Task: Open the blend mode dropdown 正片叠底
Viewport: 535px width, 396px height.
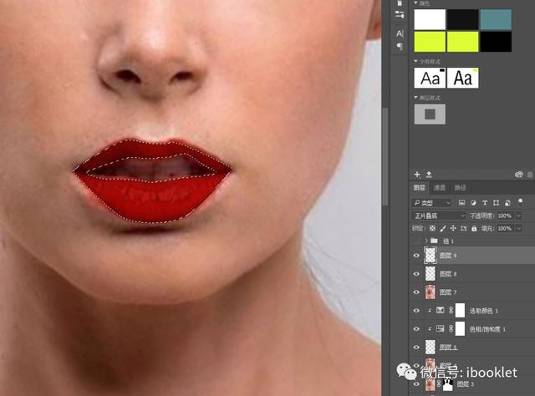Action: tap(439, 216)
